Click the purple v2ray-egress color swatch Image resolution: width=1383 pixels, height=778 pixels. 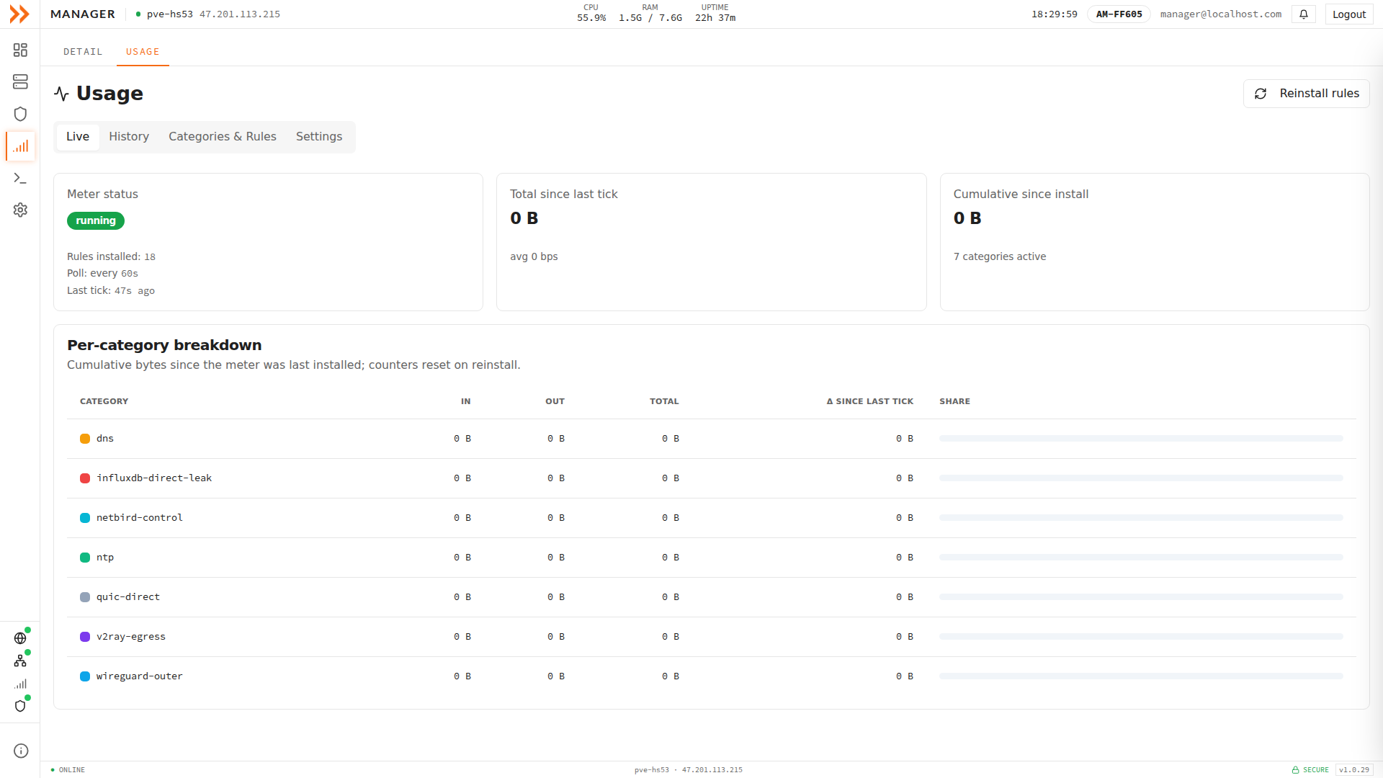tap(85, 637)
